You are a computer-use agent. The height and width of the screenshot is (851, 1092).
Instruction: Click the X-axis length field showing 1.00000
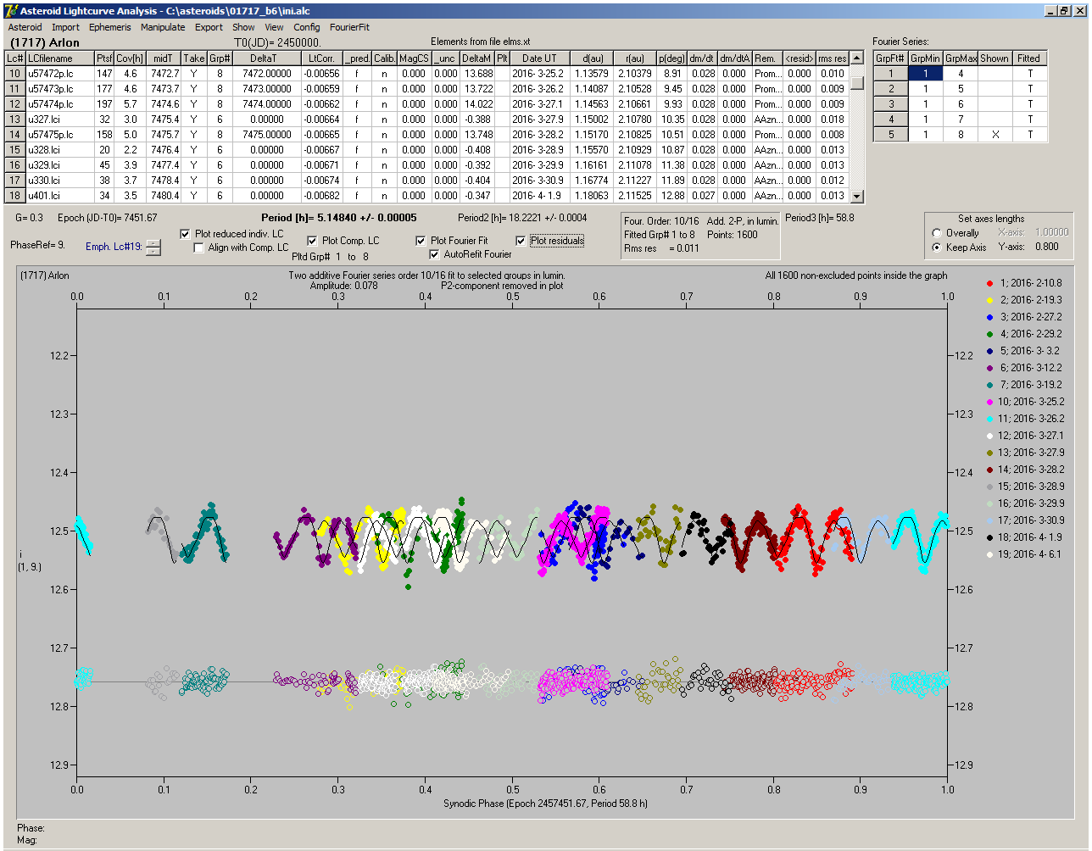pyautogui.click(x=1051, y=232)
